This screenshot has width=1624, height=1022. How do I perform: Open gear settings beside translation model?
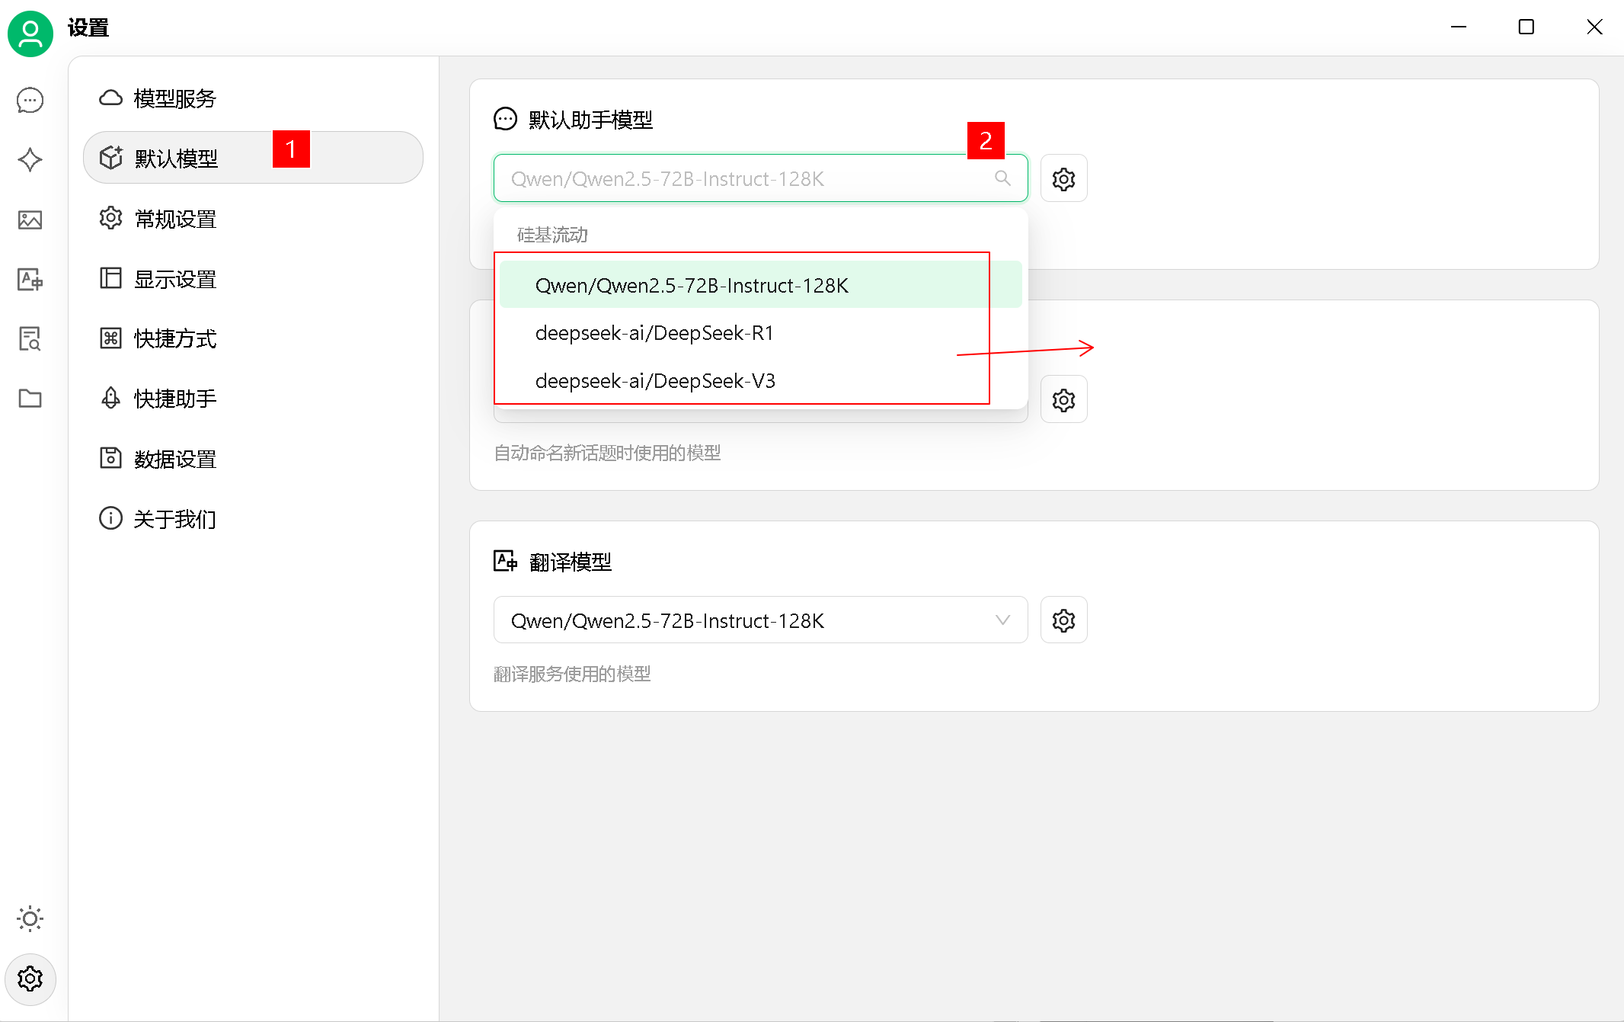point(1063,620)
